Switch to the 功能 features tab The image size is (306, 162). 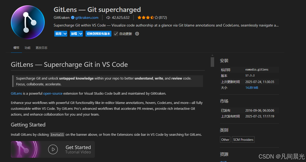28,48
